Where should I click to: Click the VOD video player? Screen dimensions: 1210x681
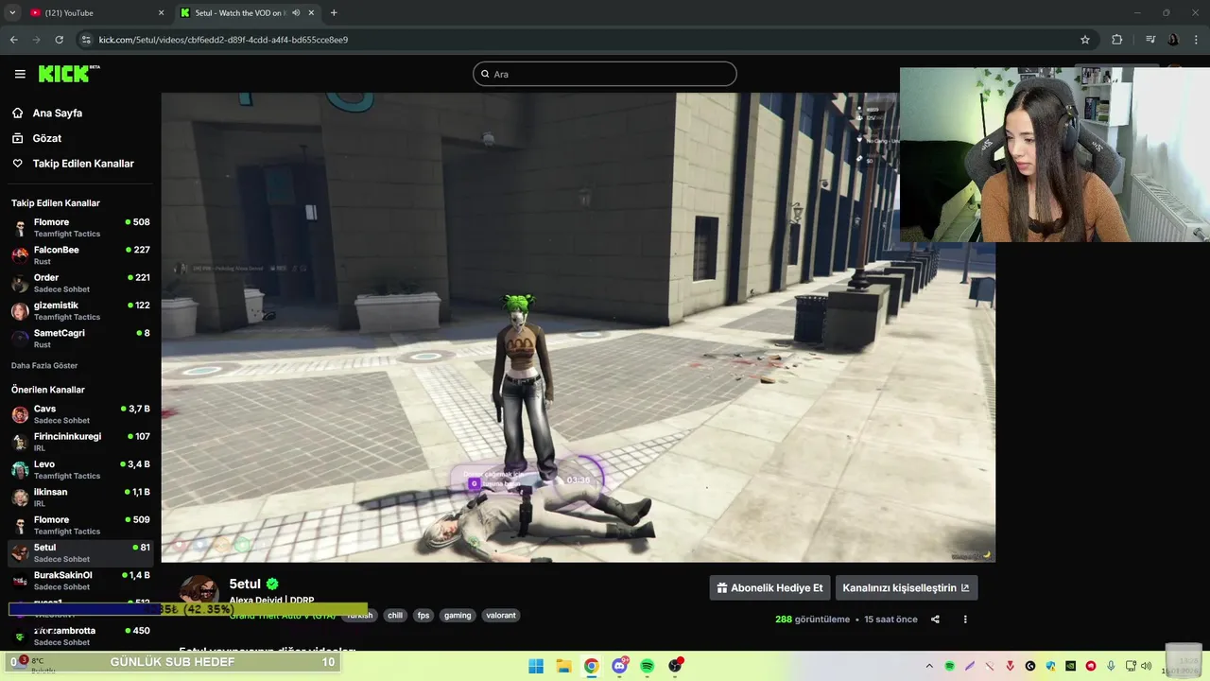click(578, 327)
